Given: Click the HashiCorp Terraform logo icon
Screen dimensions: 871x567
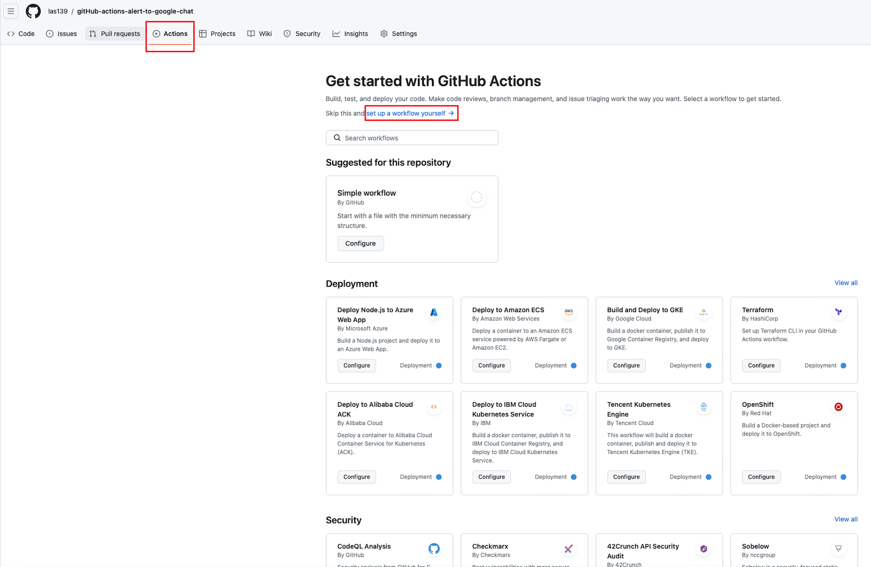Looking at the screenshot, I should pos(839,312).
